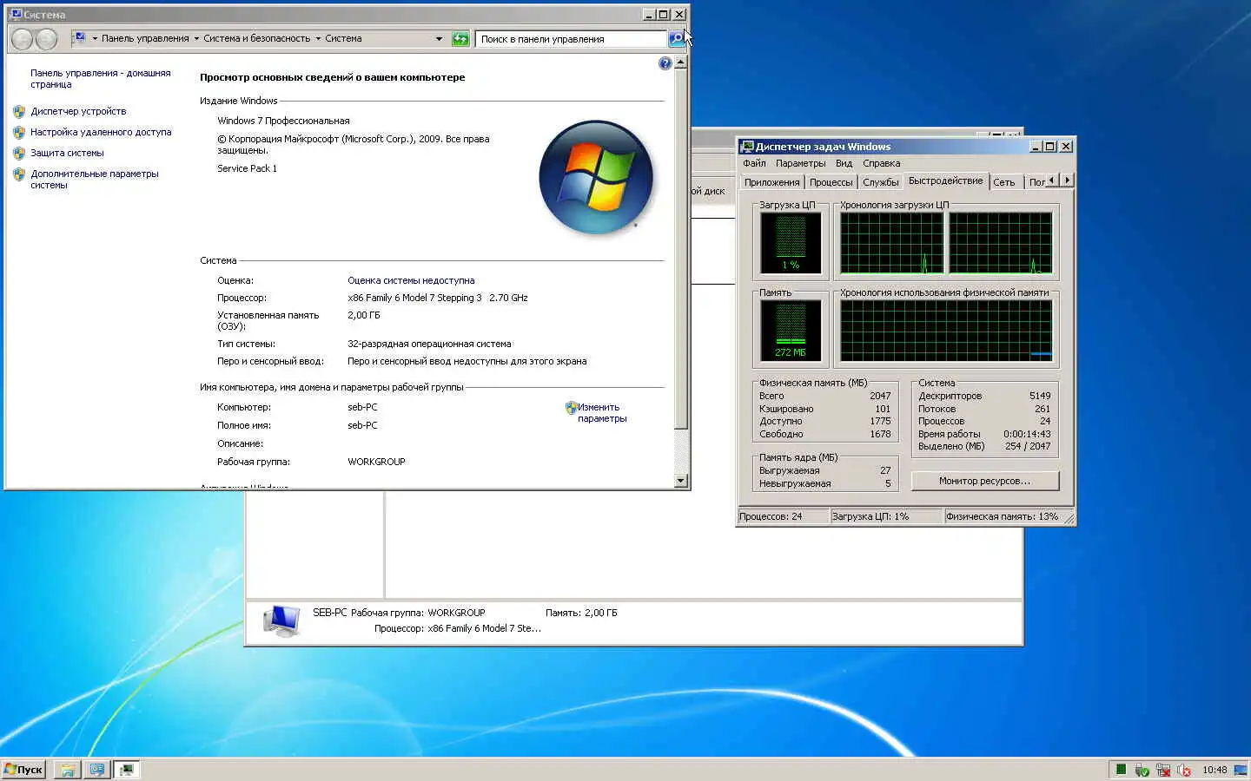This screenshot has height=781, width=1251.
Task: Switch to the Процессы tab
Action: tap(831, 182)
